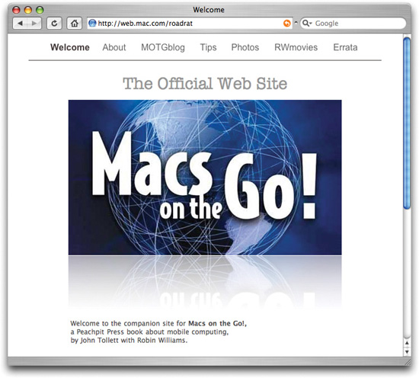Click the scroll down arrow
This screenshot has width=419, height=378.
pos(407,352)
